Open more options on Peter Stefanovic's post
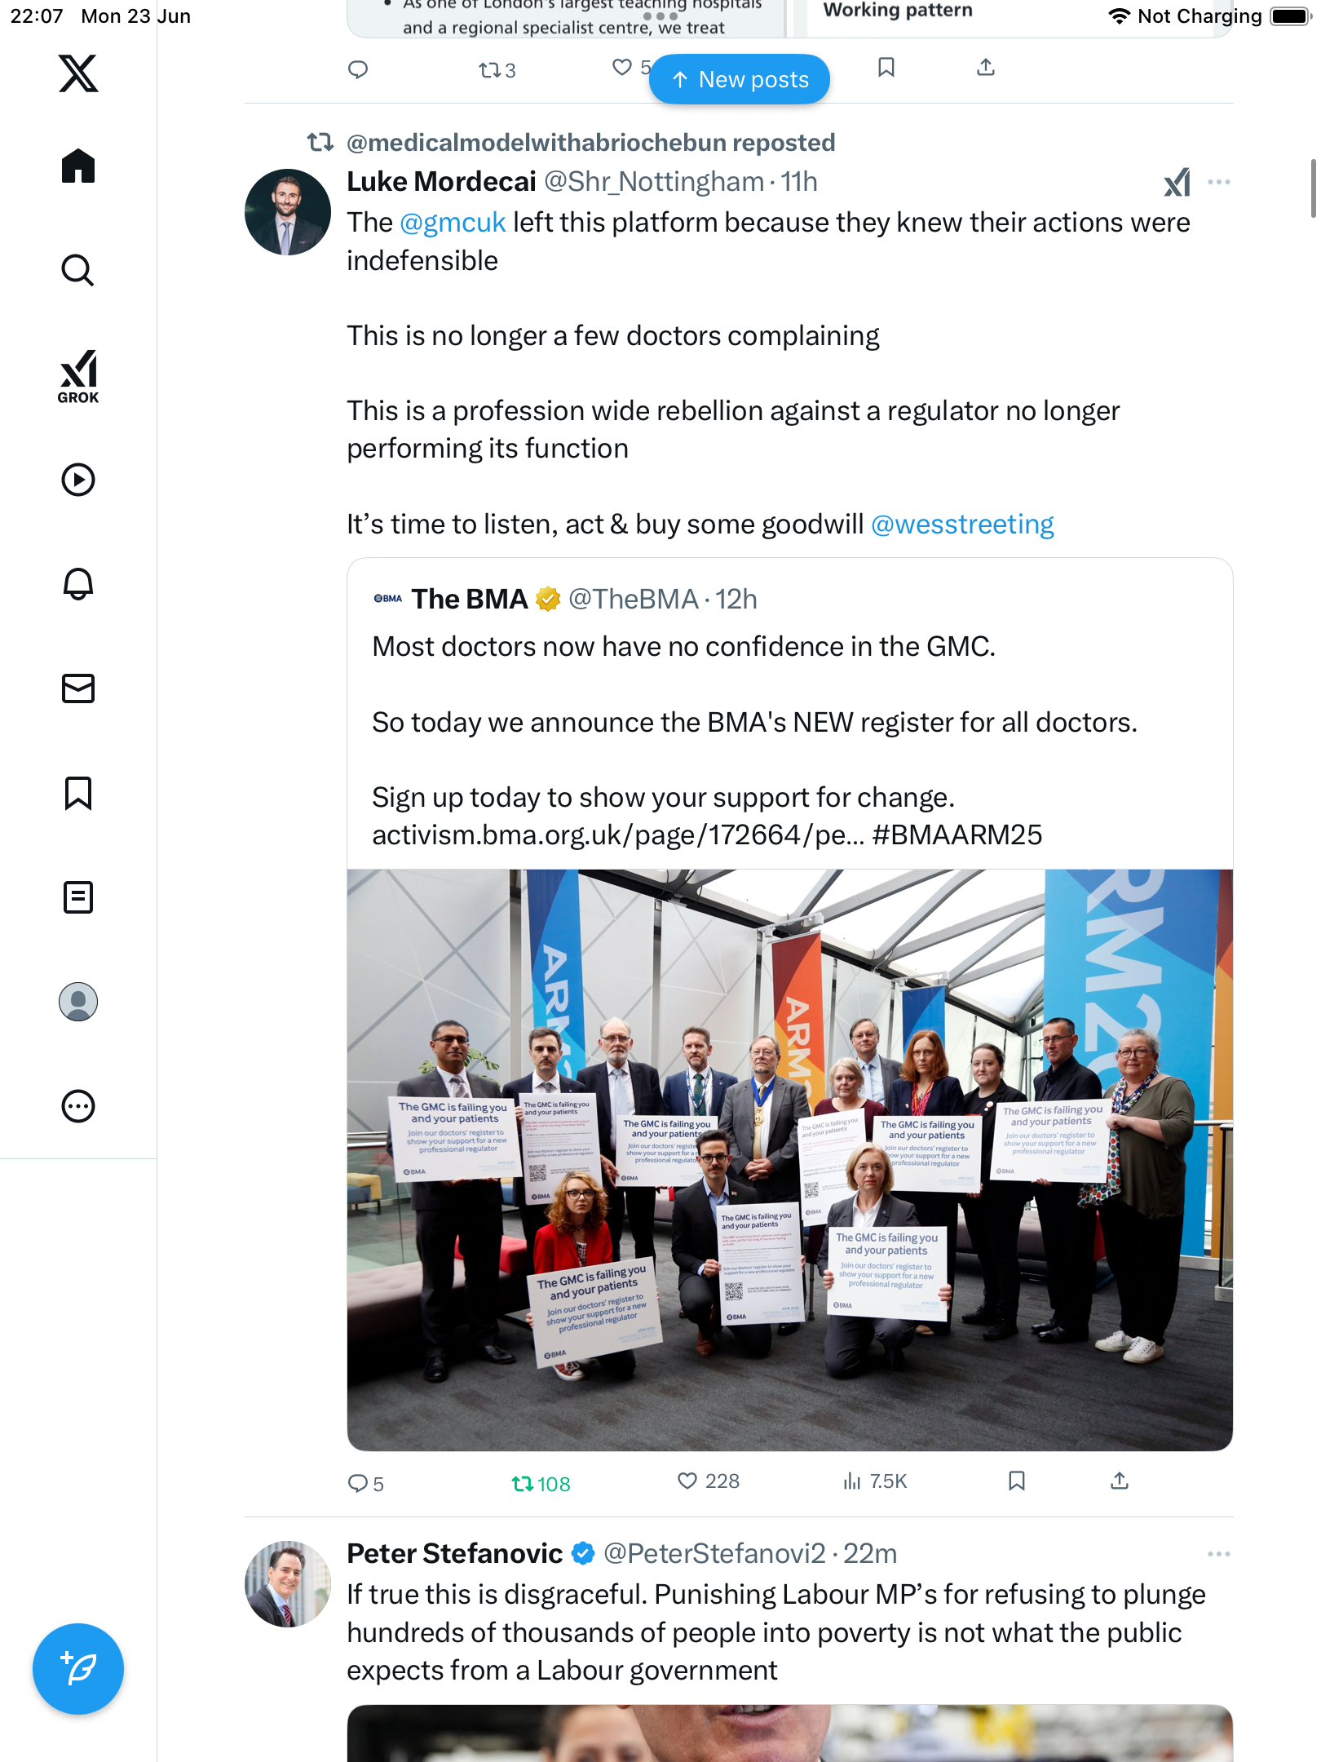This screenshot has height=1762, width=1321. [1218, 1554]
